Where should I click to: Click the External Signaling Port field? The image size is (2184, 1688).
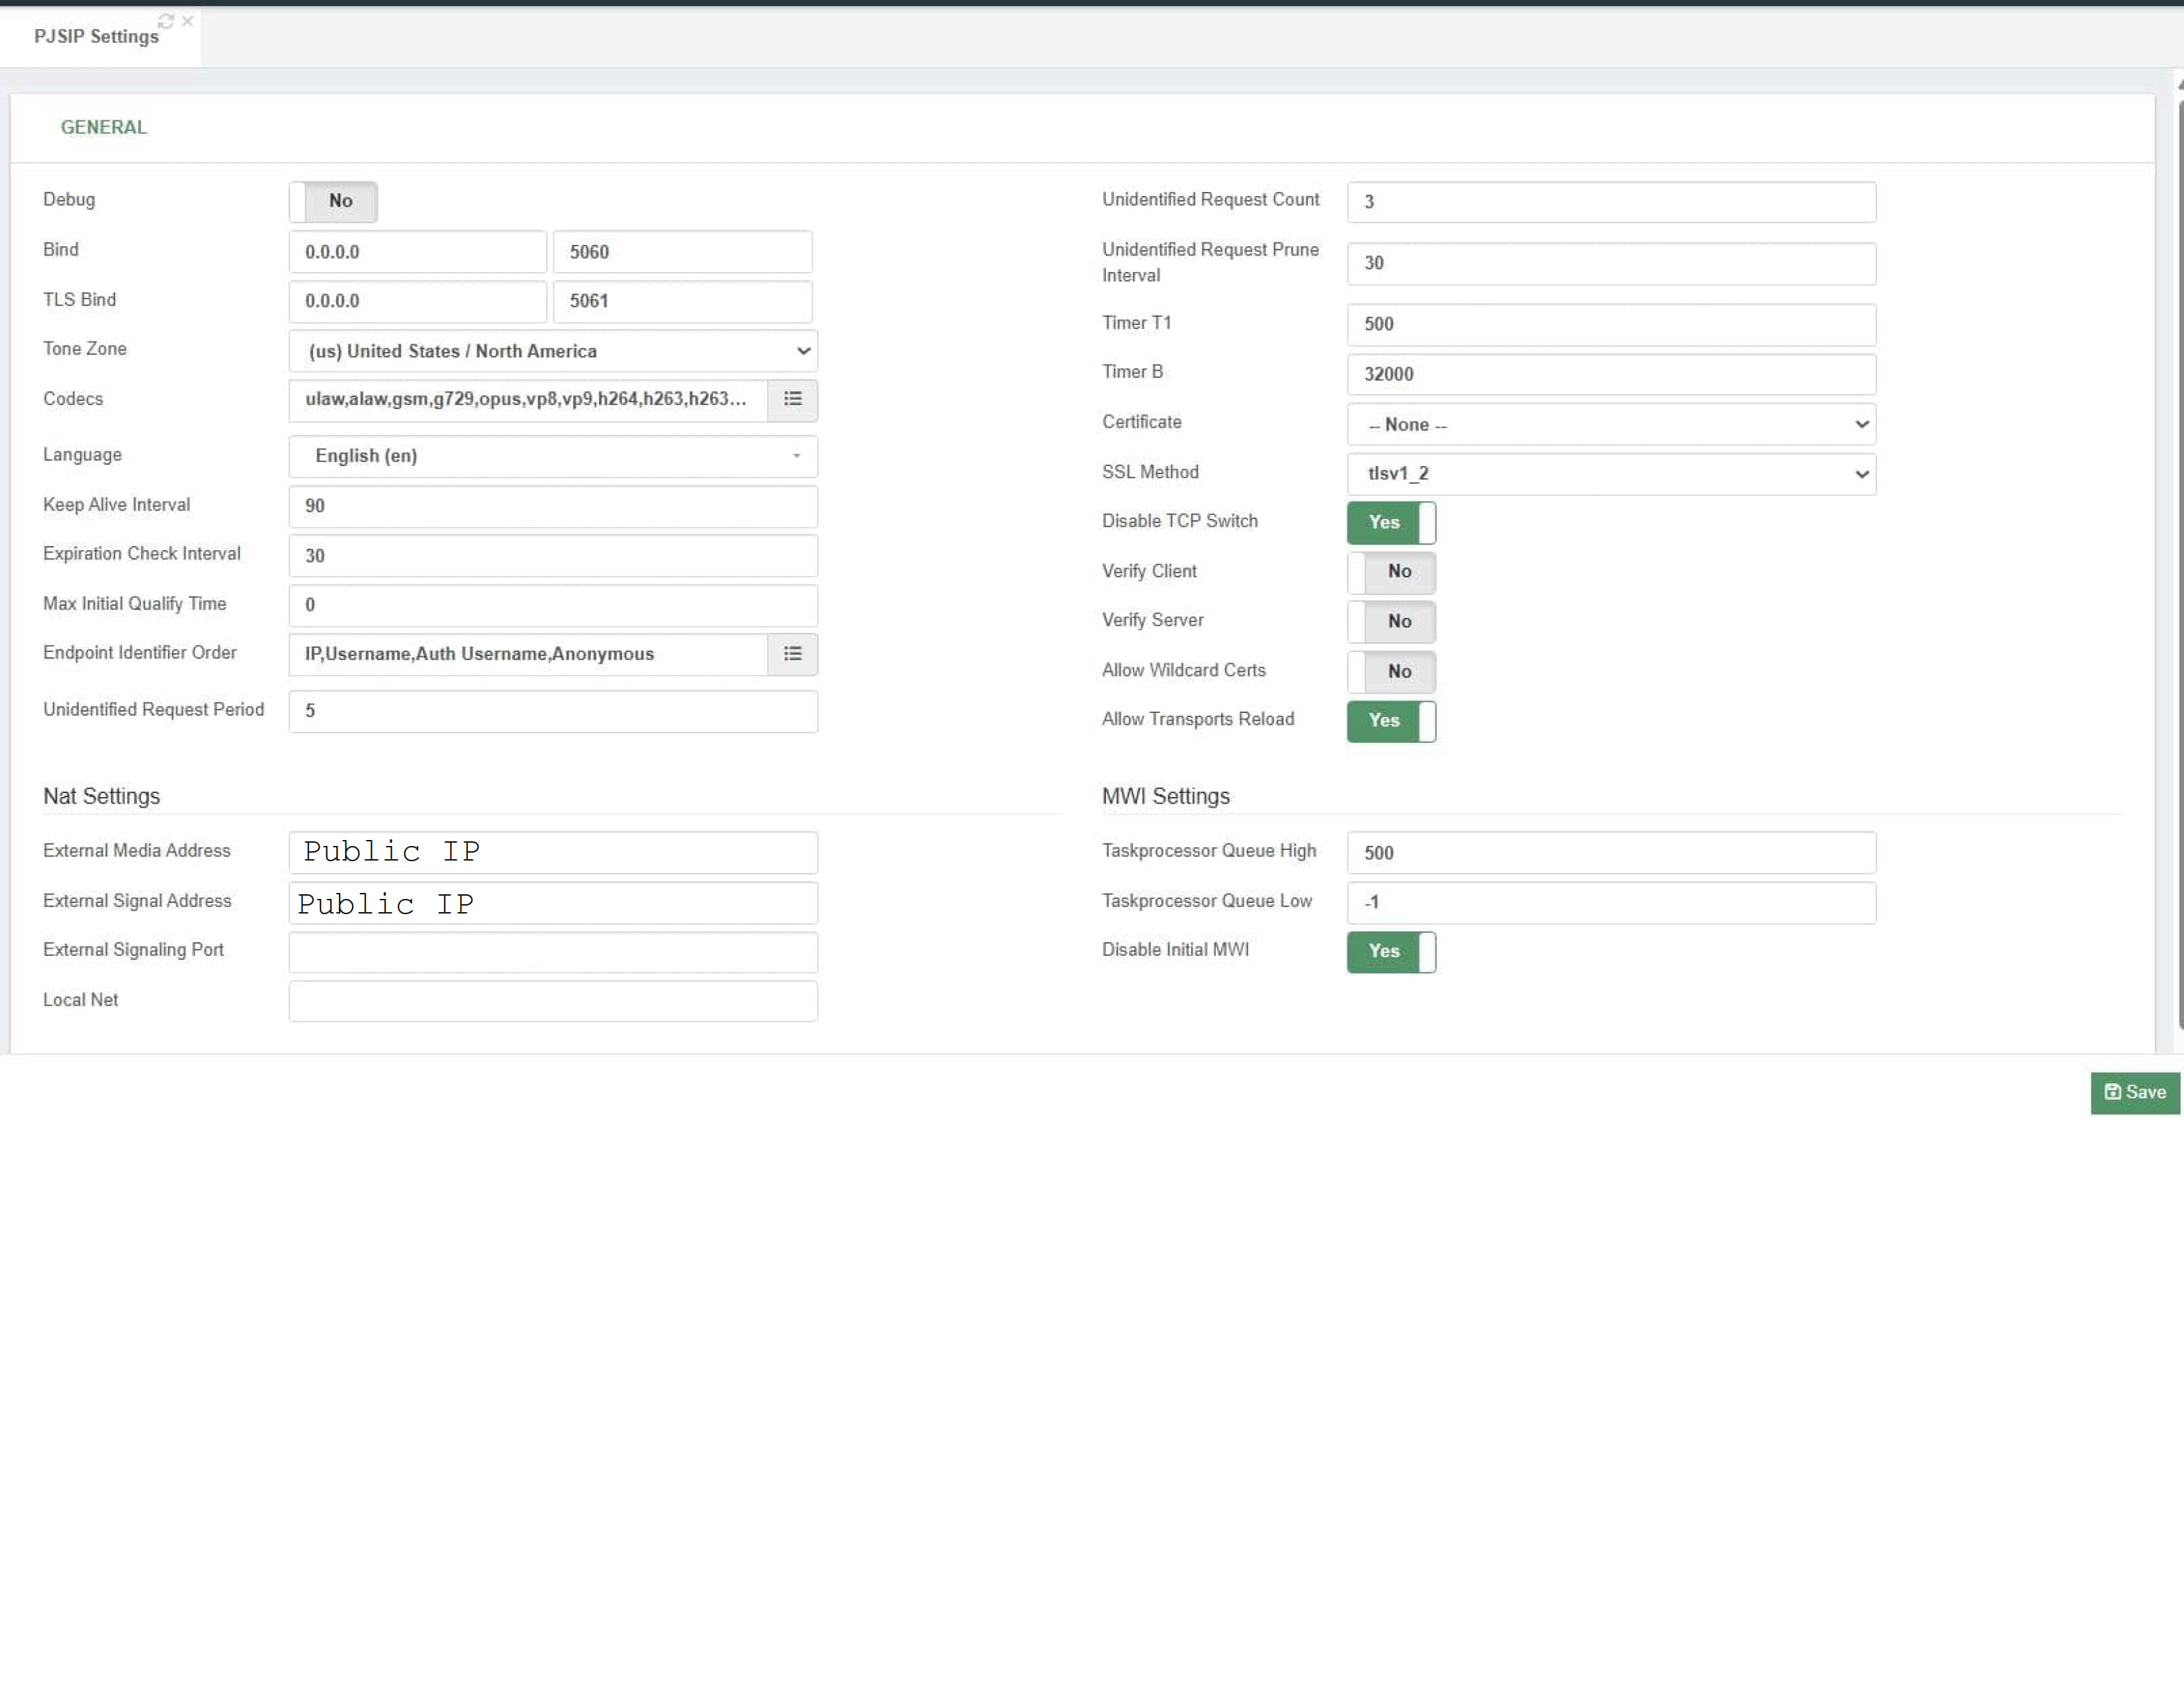553,952
